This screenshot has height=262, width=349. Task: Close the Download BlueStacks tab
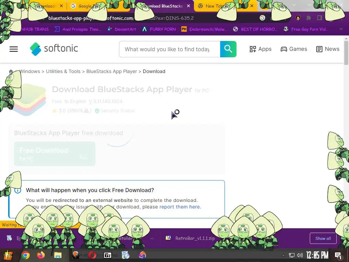(188, 6)
